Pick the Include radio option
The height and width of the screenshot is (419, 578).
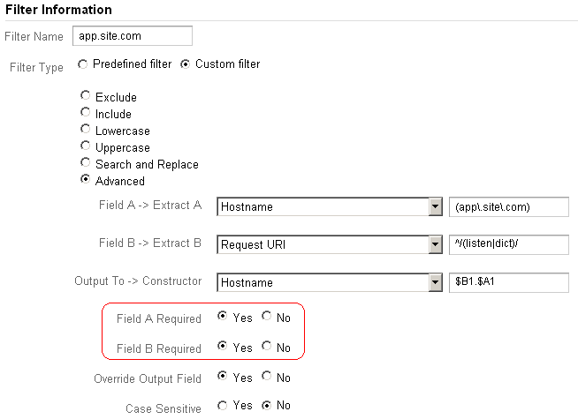click(x=86, y=113)
